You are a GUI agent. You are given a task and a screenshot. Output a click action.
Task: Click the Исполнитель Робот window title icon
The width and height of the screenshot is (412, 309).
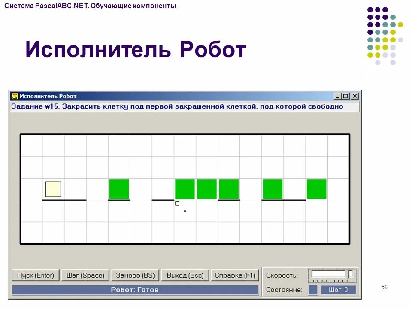15,96
